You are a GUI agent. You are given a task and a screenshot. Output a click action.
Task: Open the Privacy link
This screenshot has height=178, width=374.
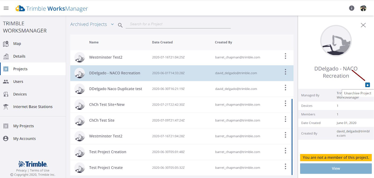click(x=21, y=170)
